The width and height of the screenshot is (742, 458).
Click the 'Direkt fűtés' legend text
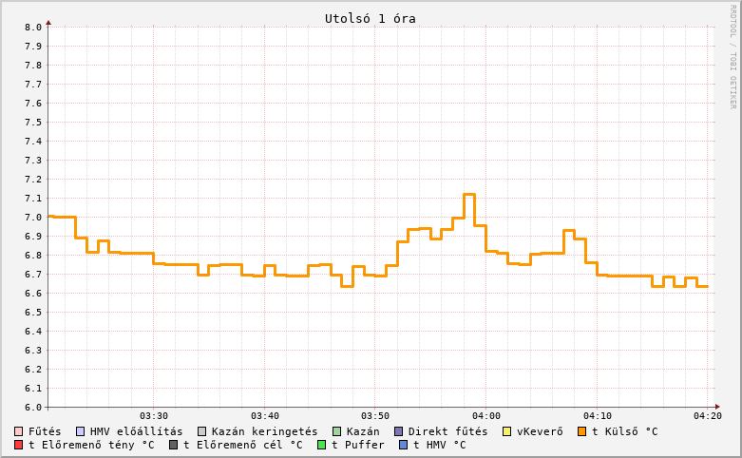(x=447, y=431)
